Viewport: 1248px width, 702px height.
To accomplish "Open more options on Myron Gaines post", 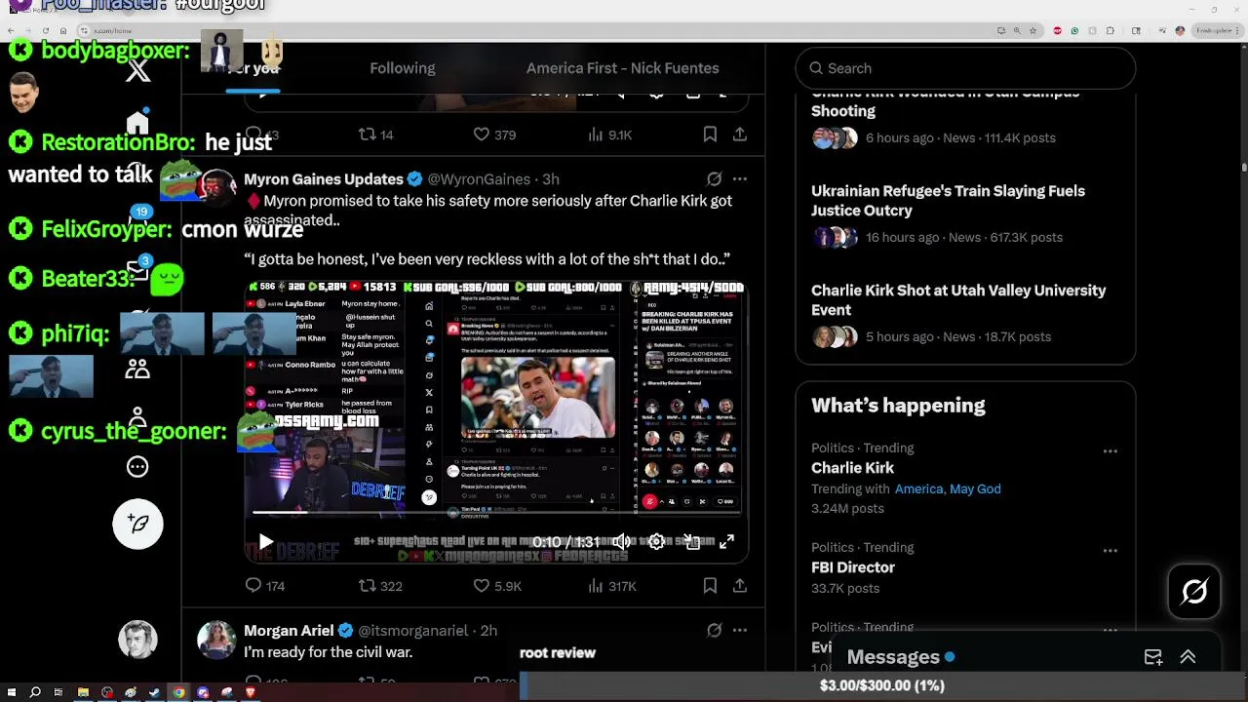I will [x=740, y=179].
